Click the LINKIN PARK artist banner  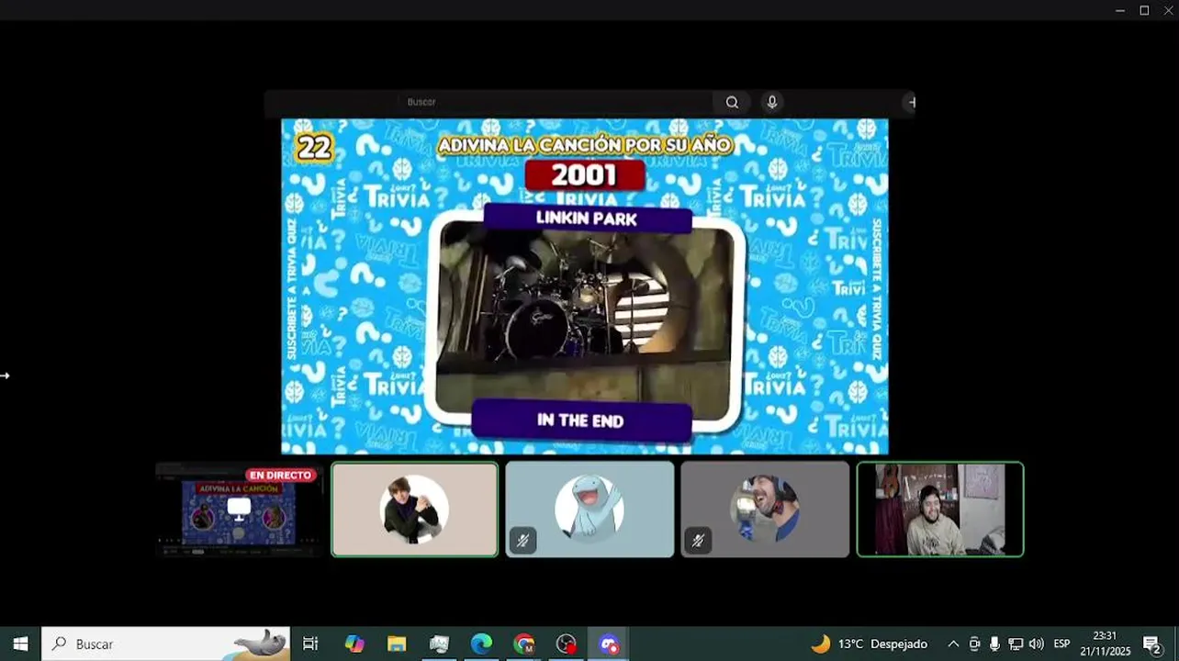coord(587,218)
